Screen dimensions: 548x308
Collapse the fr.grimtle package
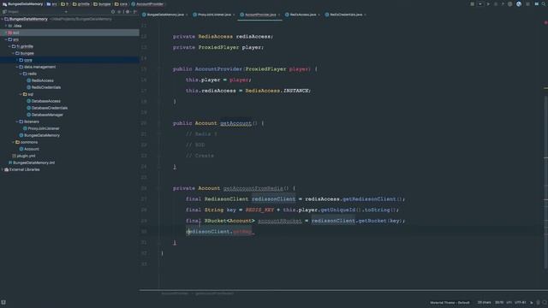[9, 46]
